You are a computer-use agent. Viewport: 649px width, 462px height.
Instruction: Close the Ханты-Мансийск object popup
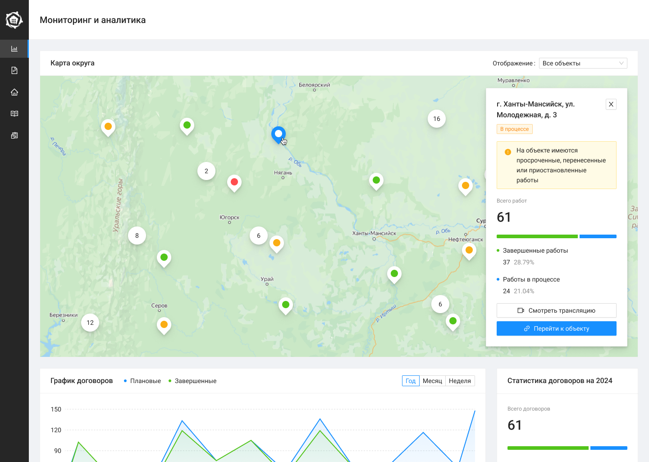click(611, 104)
